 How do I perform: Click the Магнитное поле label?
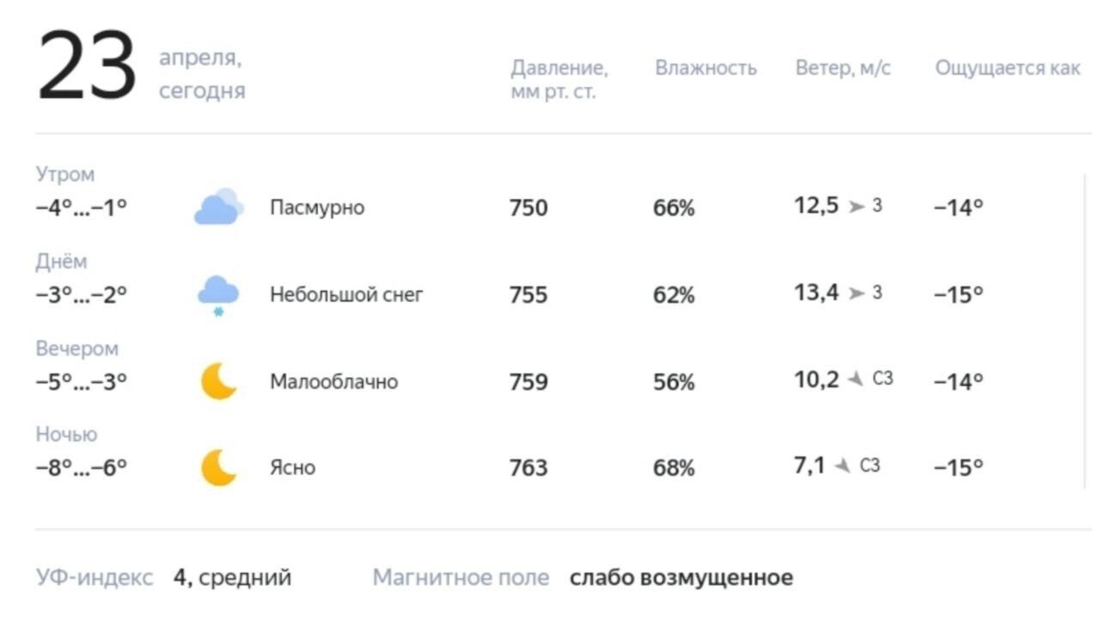[x=461, y=578]
